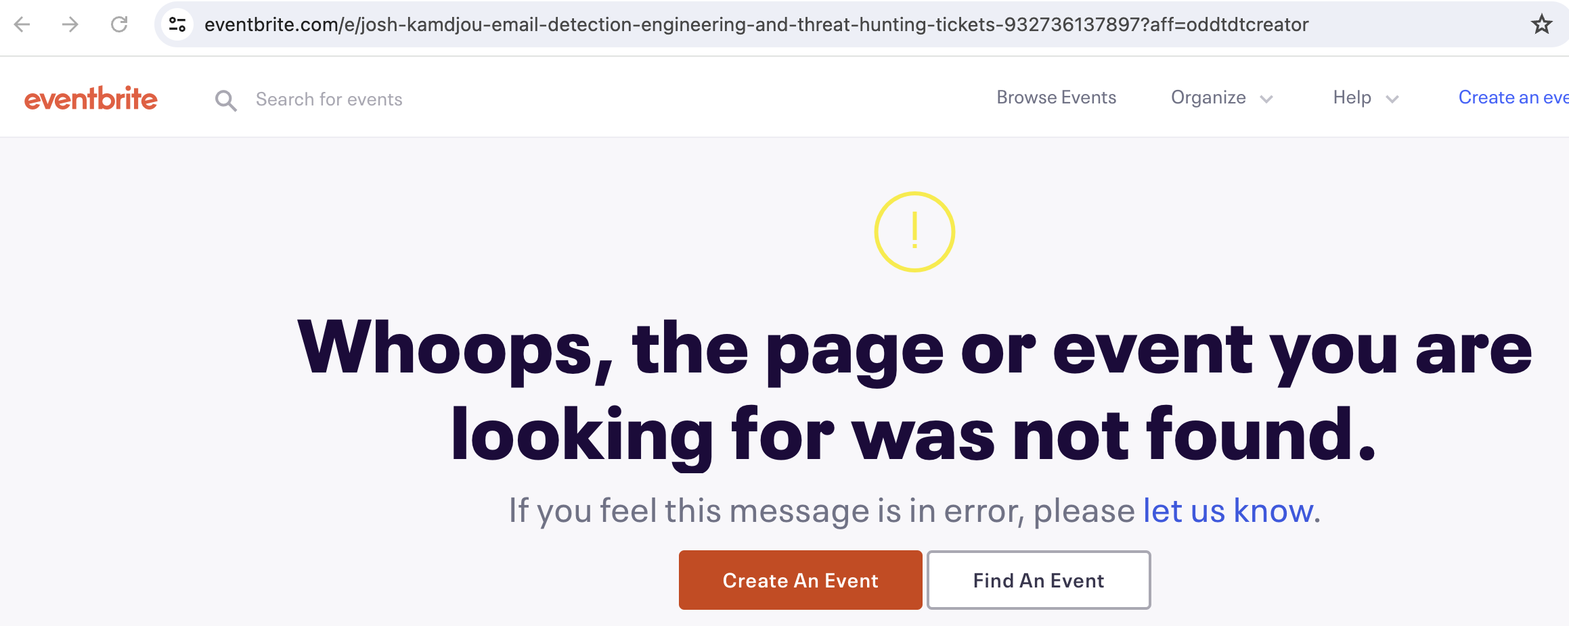The width and height of the screenshot is (1569, 626).
Task: Click the "Whoops" not found heading
Action: pos(914,391)
